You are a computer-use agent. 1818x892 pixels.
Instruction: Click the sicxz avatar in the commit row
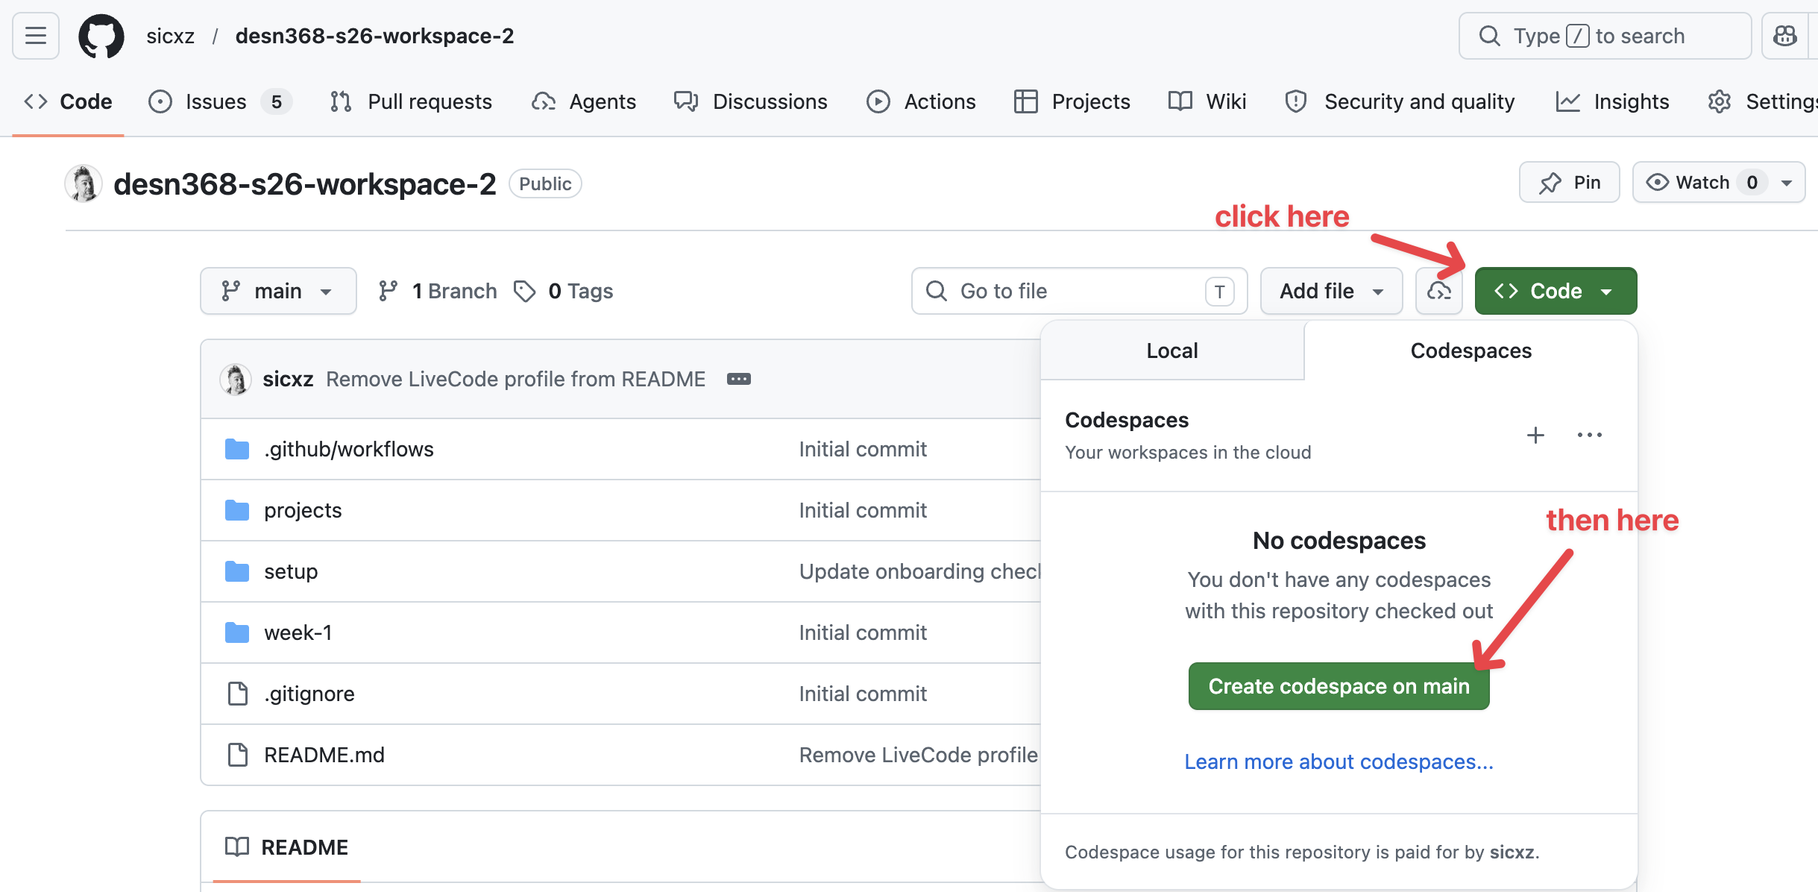pos(236,379)
